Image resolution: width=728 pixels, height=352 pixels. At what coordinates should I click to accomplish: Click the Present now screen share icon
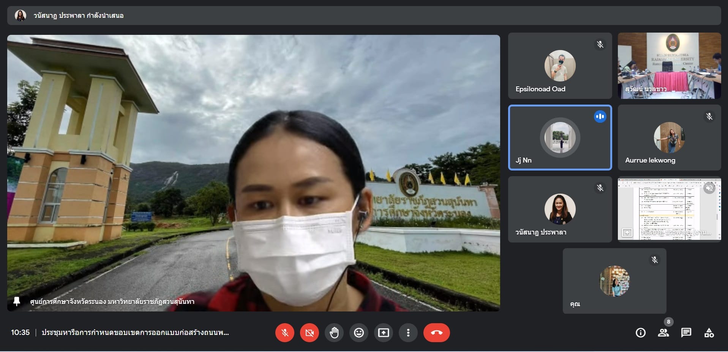384,333
